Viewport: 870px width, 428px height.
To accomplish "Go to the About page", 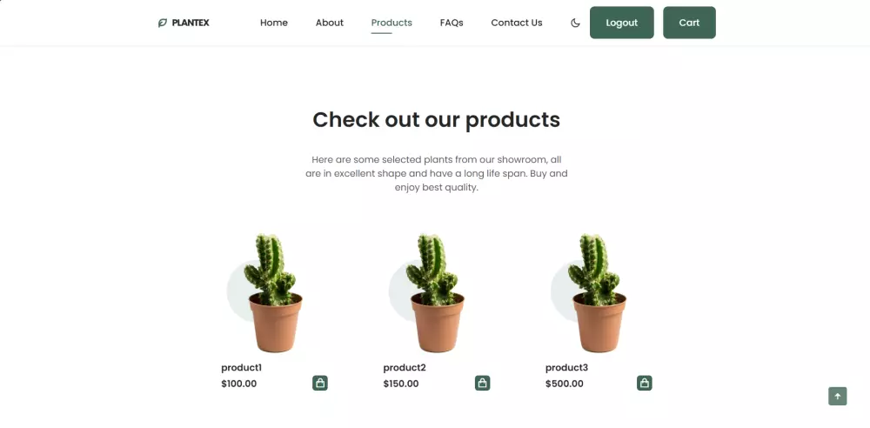I will (330, 23).
